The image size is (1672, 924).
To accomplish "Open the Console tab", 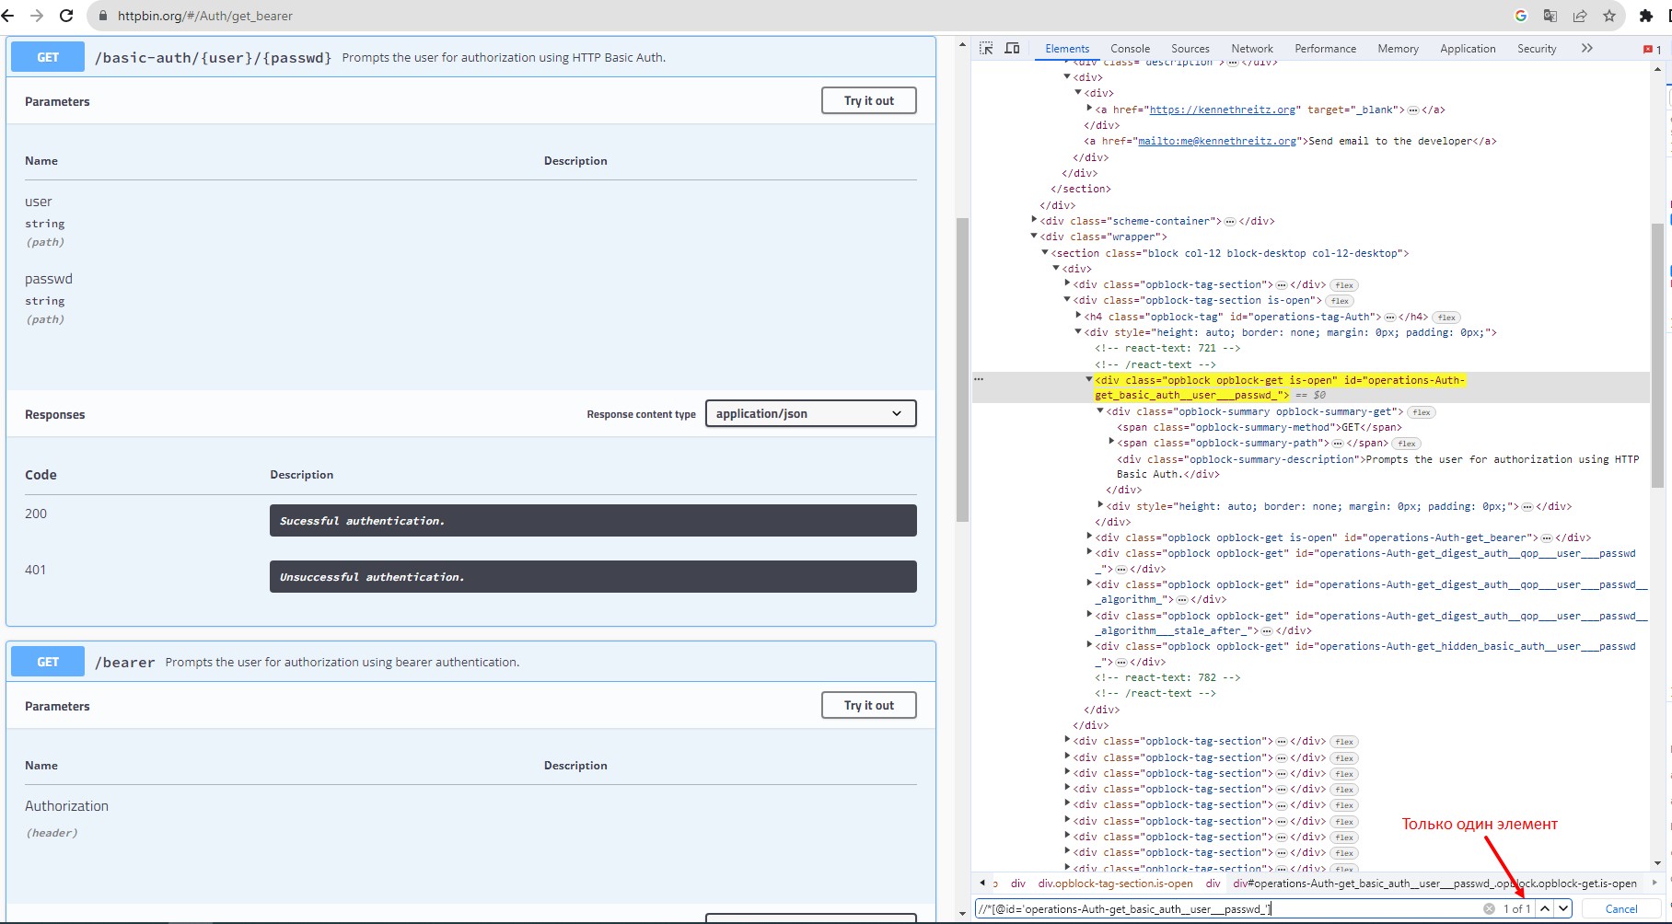I will [1130, 49].
